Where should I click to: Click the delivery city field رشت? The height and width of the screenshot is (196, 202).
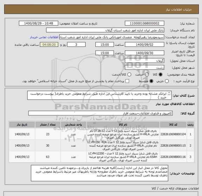144,68
